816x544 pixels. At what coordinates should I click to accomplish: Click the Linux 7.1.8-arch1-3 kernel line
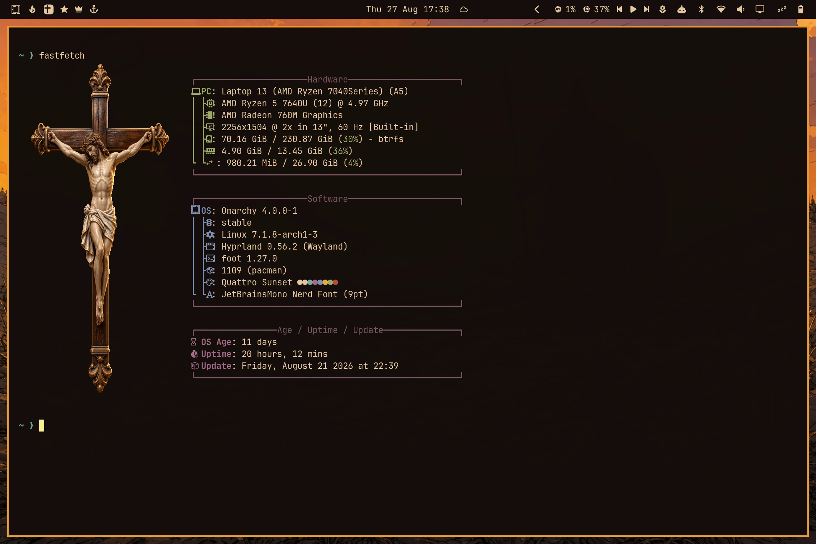(x=260, y=235)
